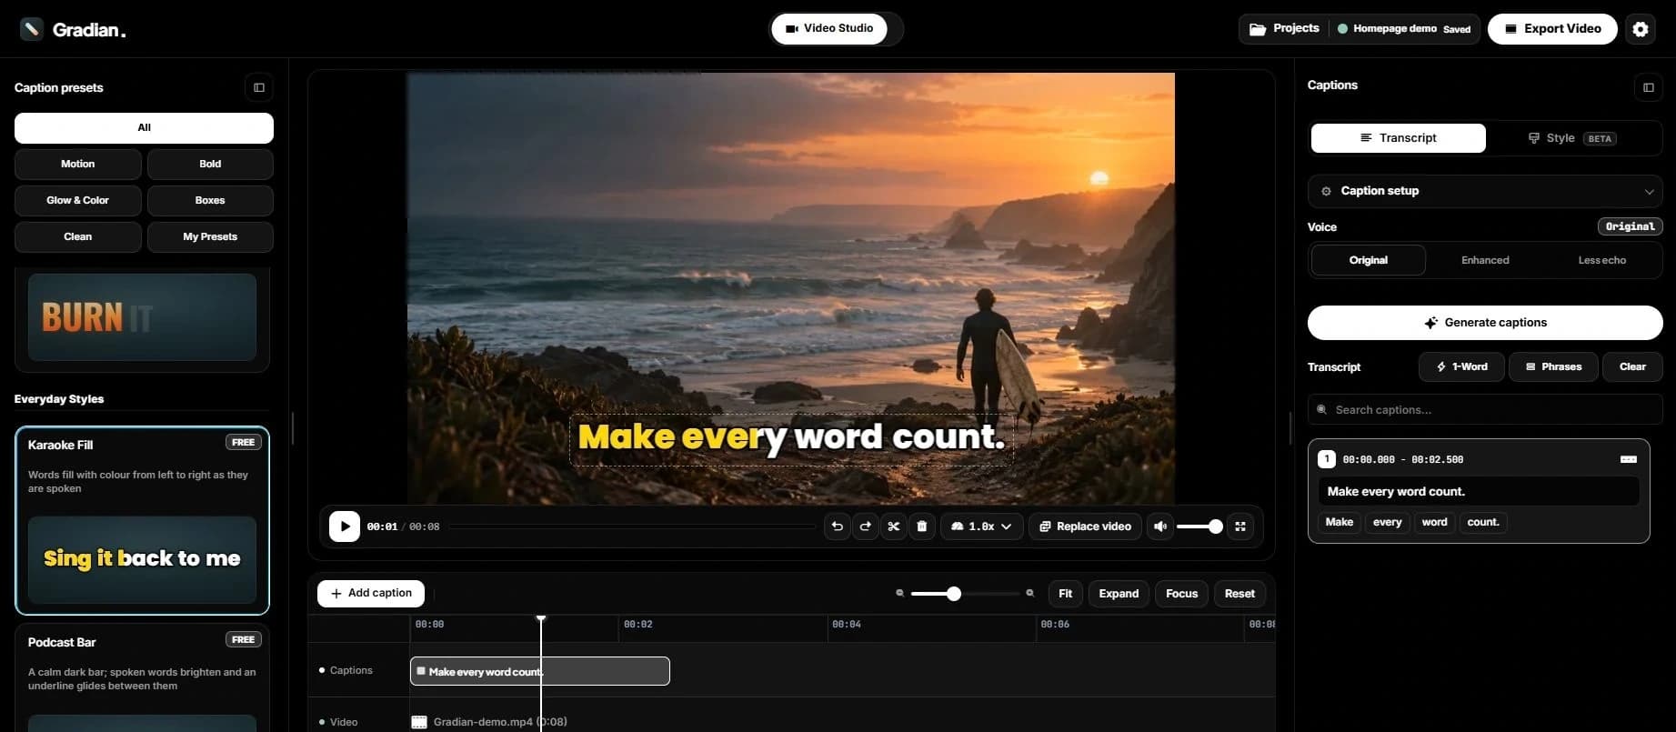Click the zoom-out magnifier on the timeline

point(900,593)
